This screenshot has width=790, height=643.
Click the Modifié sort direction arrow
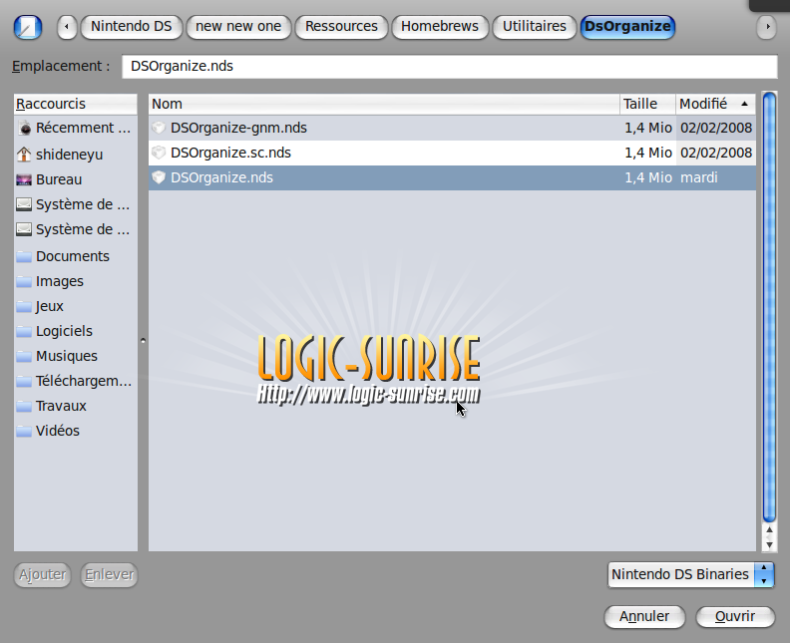[744, 104]
